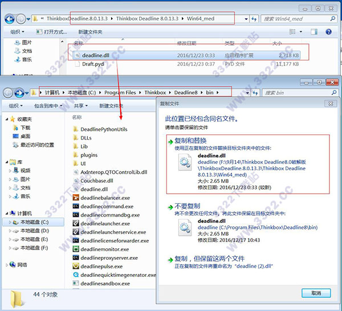Expand the 本地磁盘 (F:) tree node

10,248
